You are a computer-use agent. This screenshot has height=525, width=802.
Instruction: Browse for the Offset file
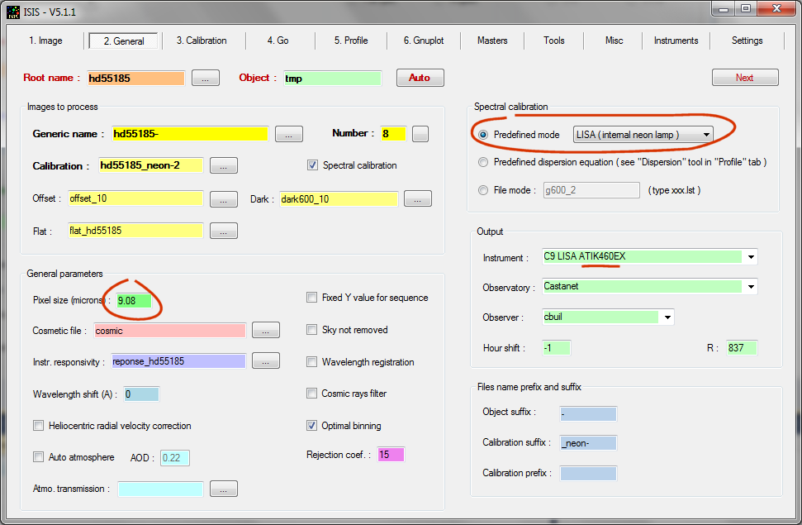pyautogui.click(x=224, y=199)
